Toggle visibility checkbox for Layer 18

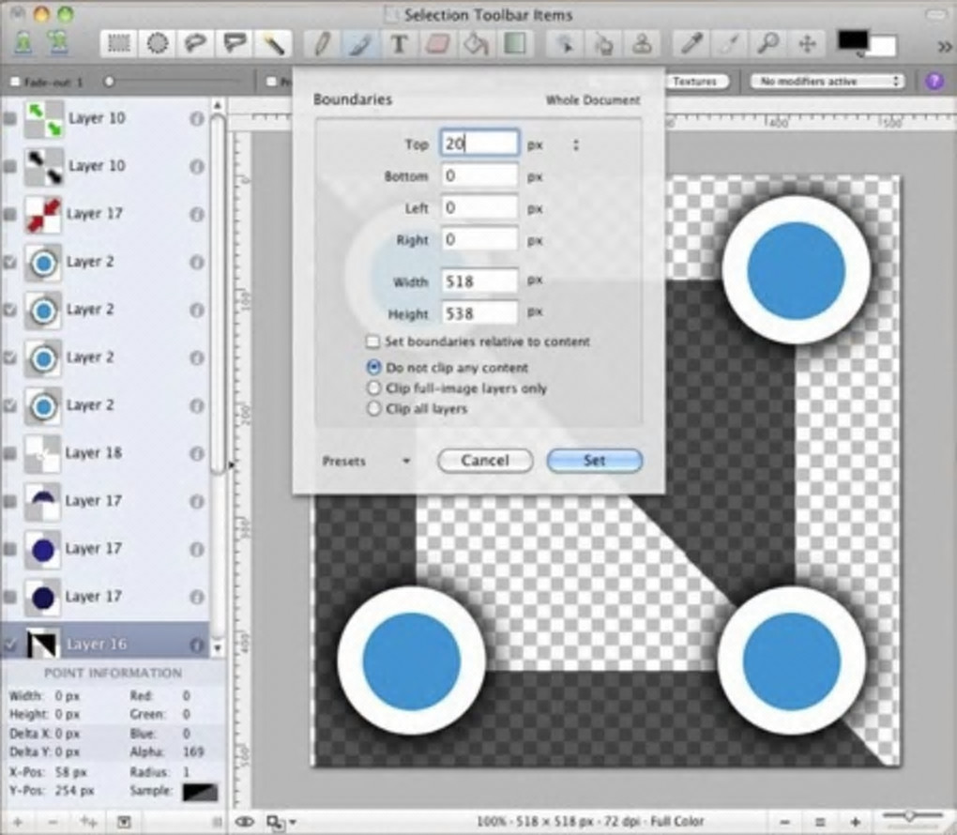9,453
